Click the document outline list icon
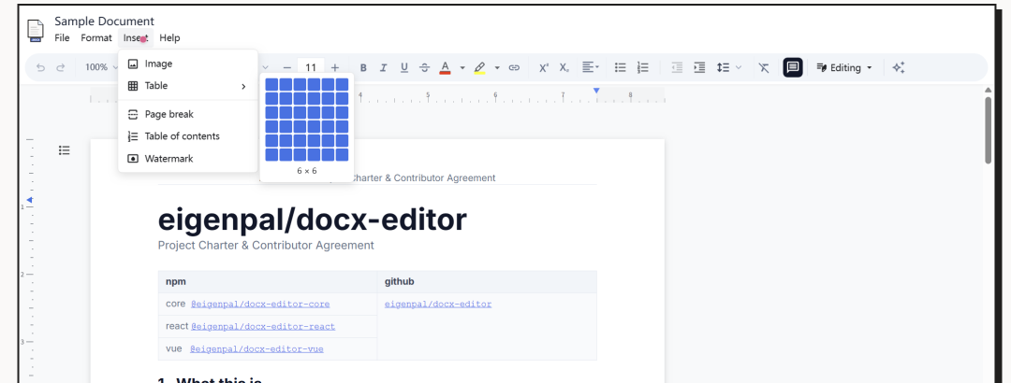The height and width of the screenshot is (383, 1011). coord(64,150)
